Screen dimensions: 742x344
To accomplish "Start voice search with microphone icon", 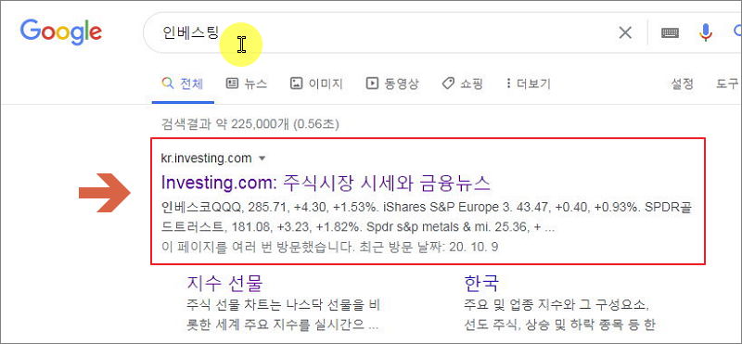I will click(x=706, y=32).
